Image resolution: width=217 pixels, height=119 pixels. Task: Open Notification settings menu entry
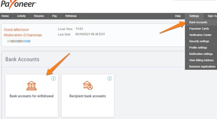pyautogui.click(x=201, y=54)
